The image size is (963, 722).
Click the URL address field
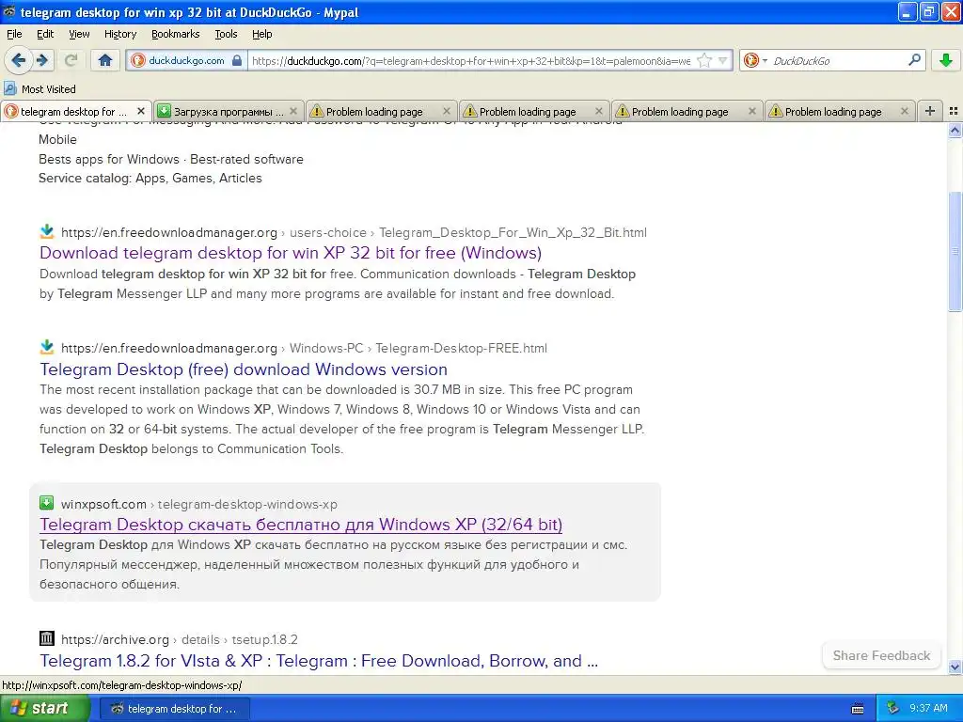[470, 60]
